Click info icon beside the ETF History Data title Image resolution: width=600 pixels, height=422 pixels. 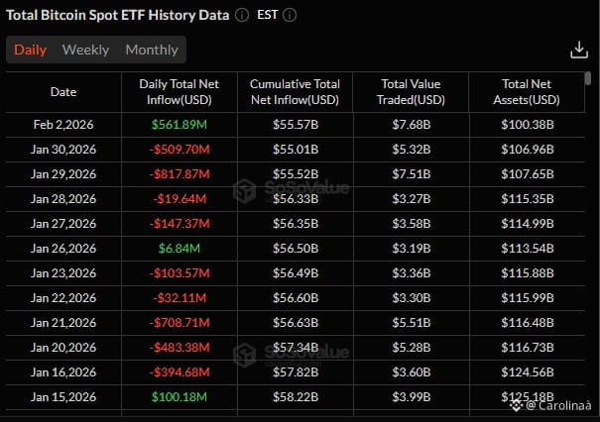pos(243,17)
